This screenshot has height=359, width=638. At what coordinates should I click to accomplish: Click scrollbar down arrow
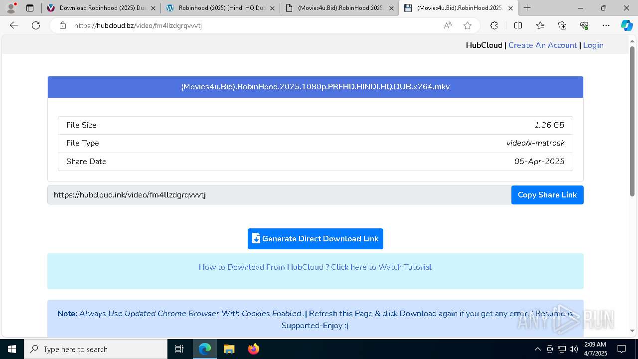(x=633, y=331)
